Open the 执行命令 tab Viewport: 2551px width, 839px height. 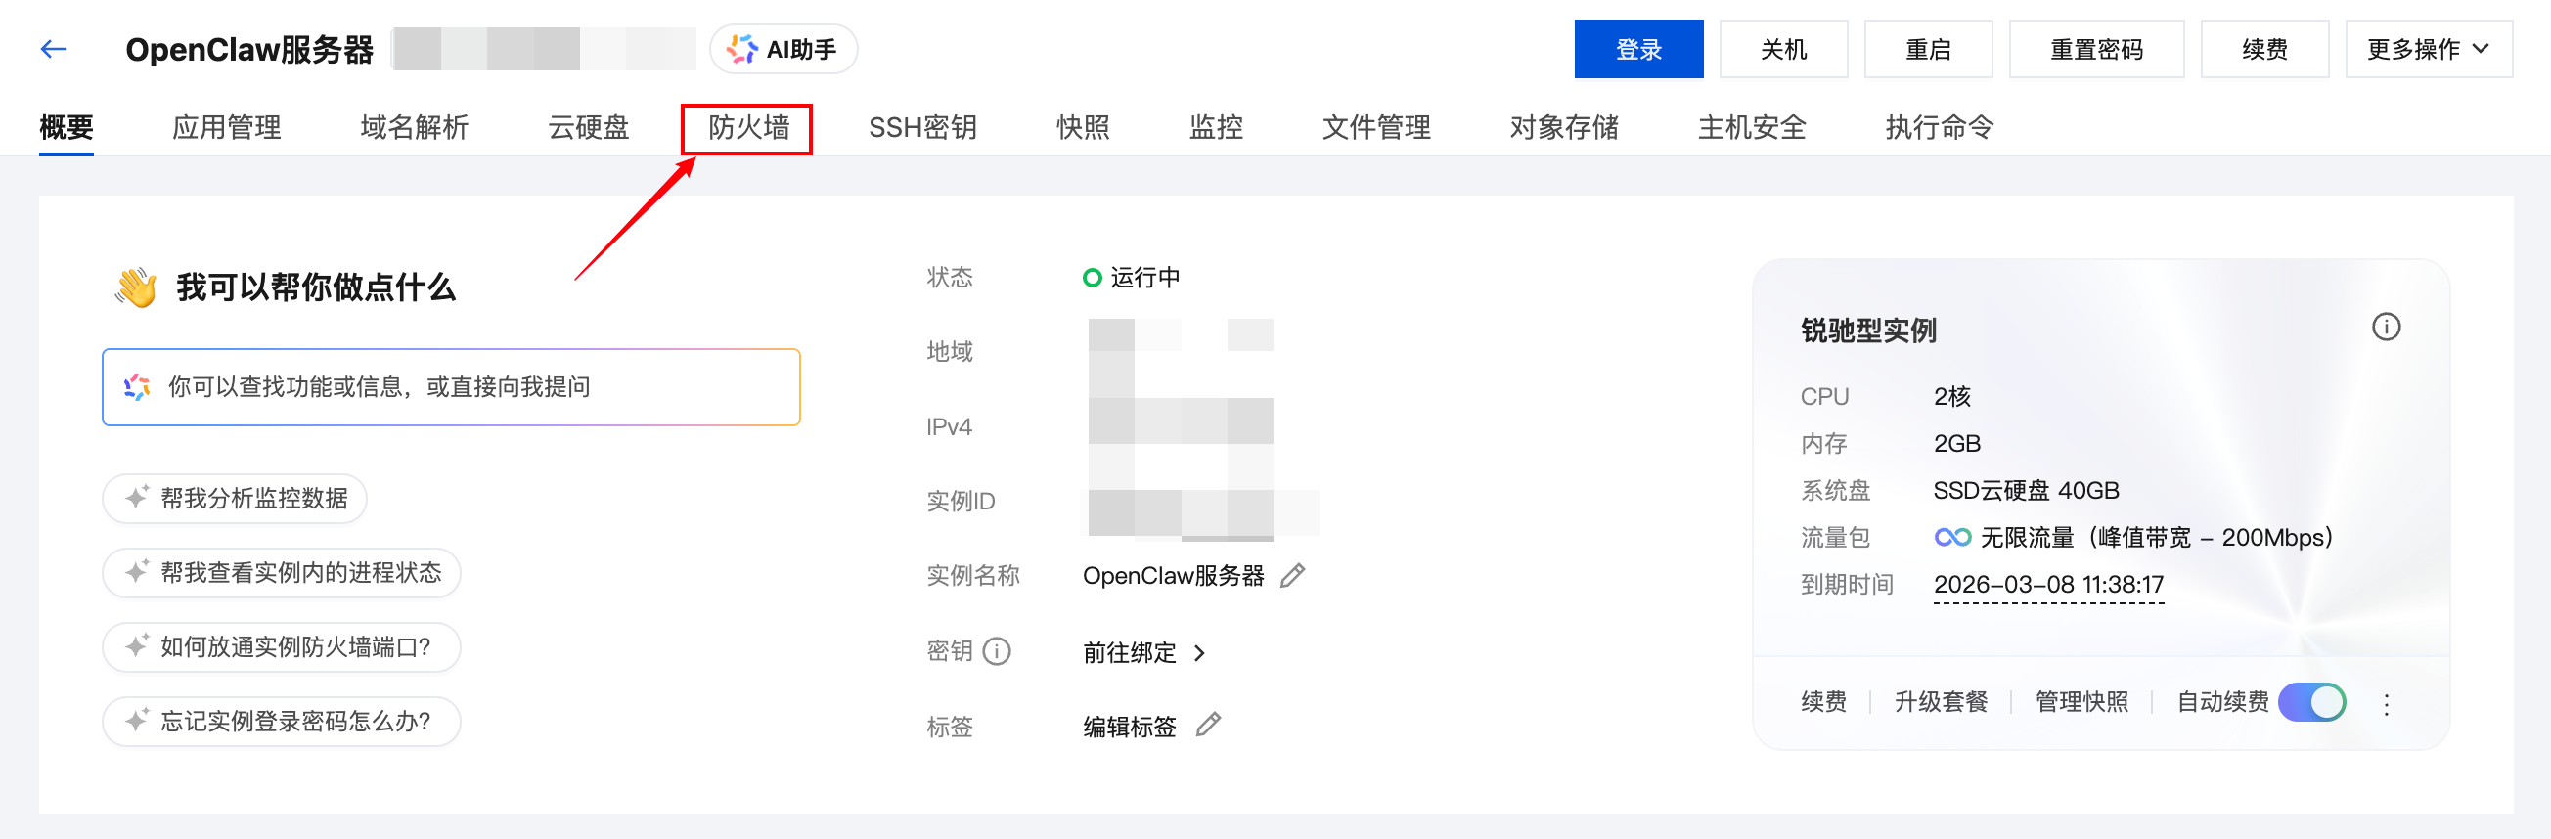[x=1940, y=127]
